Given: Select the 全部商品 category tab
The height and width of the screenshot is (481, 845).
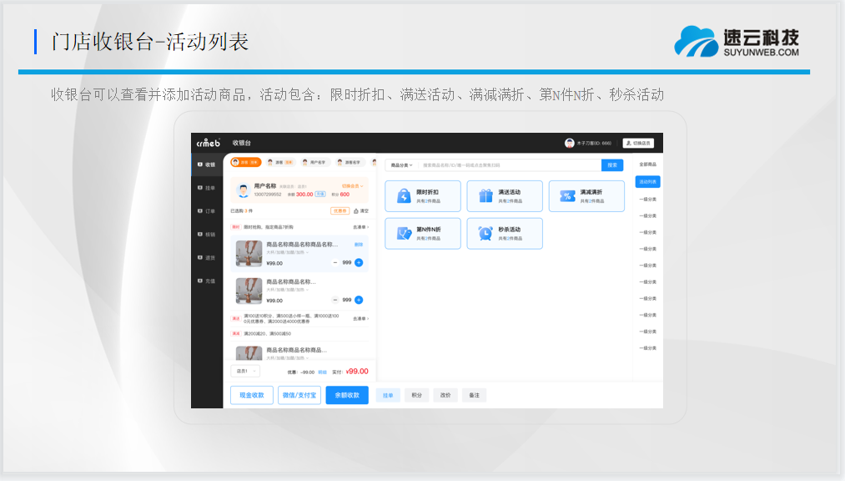Looking at the screenshot, I should point(647,165).
